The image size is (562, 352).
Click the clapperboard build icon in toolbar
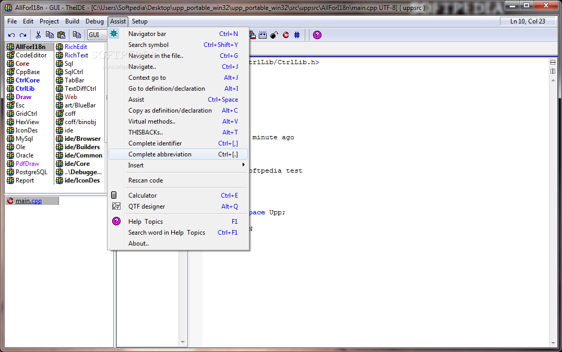[x=262, y=35]
